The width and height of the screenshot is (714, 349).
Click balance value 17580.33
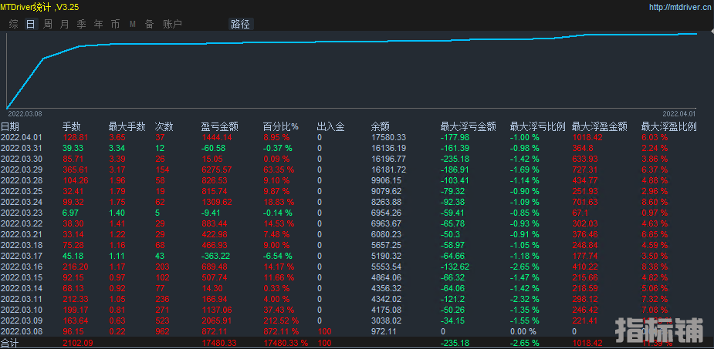click(x=388, y=137)
